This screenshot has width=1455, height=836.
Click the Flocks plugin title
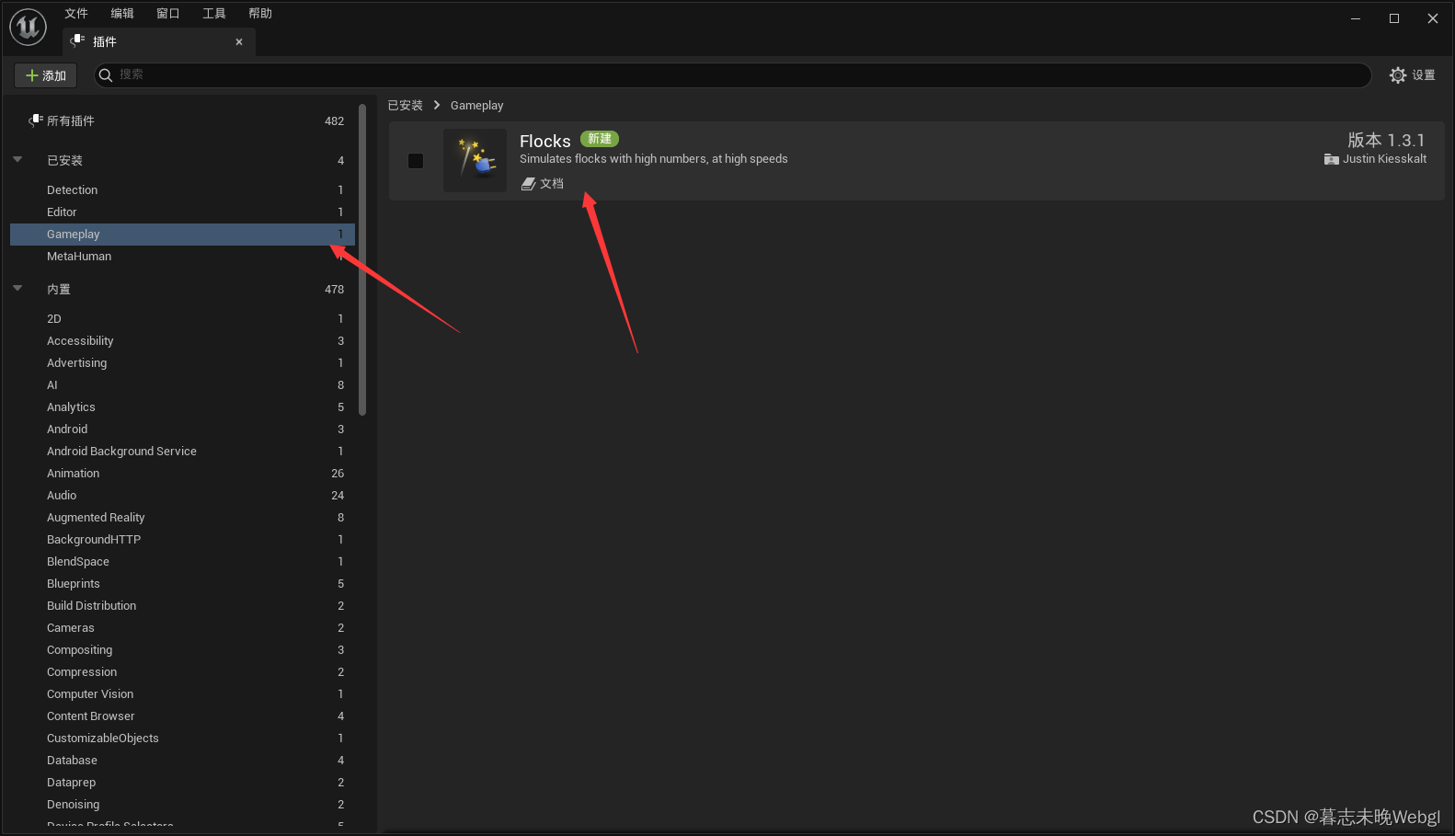[x=545, y=141]
